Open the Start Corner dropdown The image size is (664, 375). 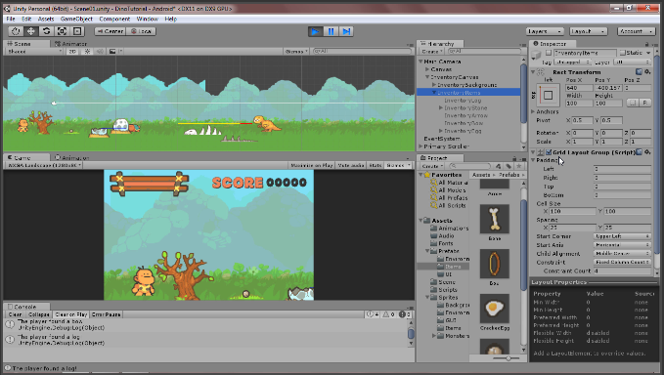(x=622, y=236)
